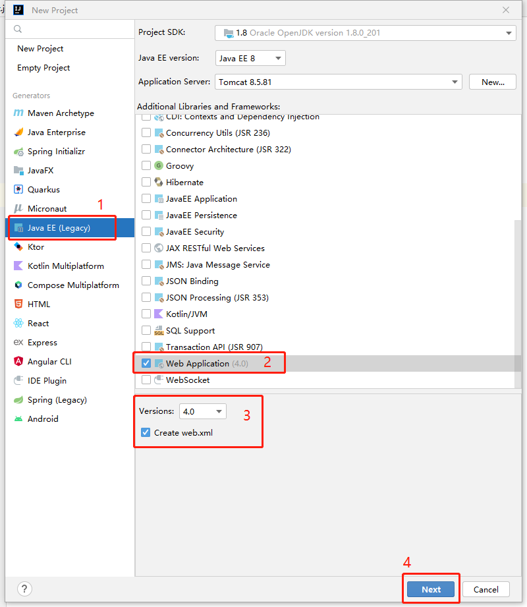Click the Cancel button
This screenshot has width=527, height=607.
pyautogui.click(x=486, y=589)
